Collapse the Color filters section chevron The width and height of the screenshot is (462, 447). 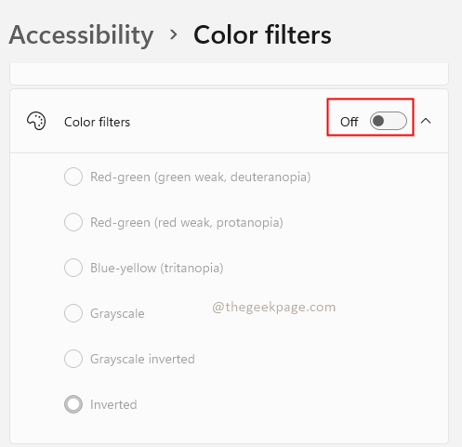pyautogui.click(x=426, y=121)
